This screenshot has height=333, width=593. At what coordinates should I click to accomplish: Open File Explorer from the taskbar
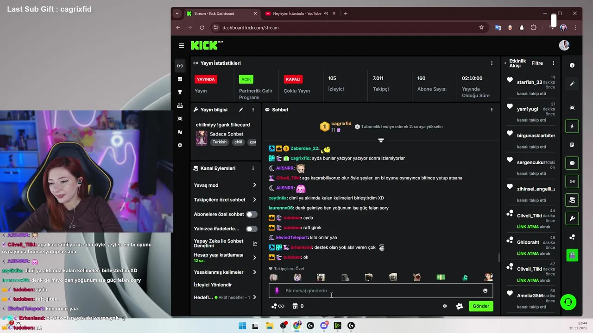click(269, 326)
